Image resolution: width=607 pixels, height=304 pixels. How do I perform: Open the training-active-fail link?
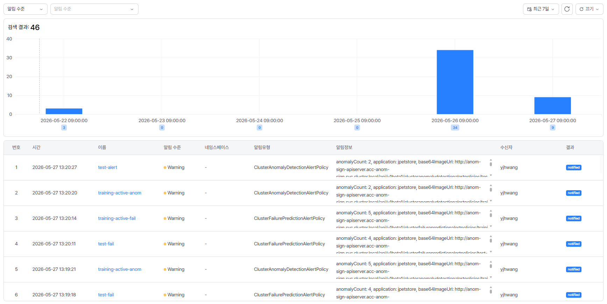(117, 218)
